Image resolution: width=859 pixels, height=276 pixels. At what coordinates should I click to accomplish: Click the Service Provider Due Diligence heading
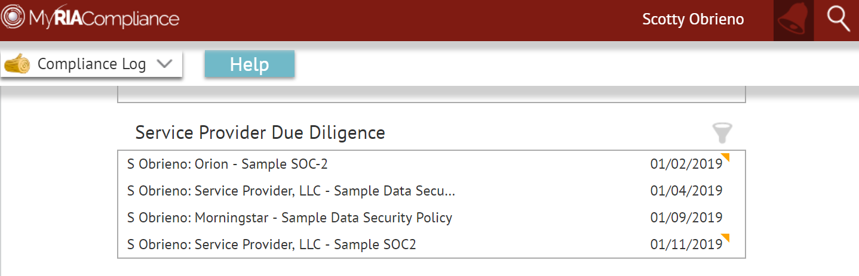coord(260,132)
